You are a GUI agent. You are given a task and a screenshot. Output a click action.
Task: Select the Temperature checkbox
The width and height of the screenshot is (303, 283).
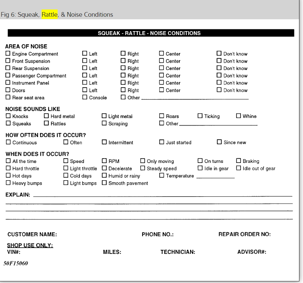pos(162,175)
